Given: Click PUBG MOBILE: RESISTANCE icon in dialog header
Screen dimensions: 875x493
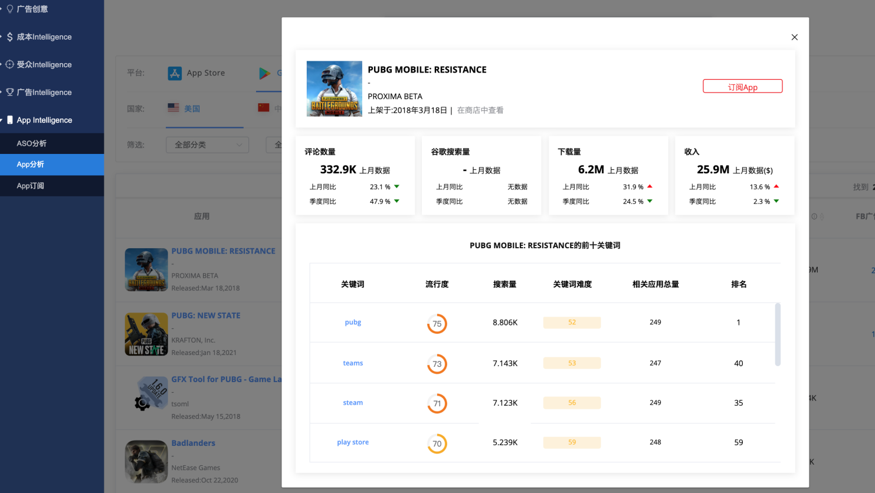Looking at the screenshot, I should [334, 88].
